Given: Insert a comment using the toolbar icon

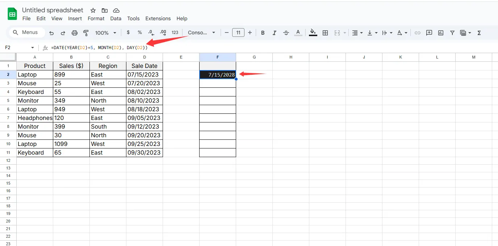Looking at the screenshot, I should tap(429, 33).
